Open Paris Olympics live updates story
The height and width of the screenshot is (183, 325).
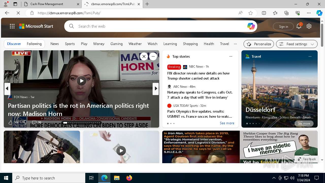click(x=200, y=114)
